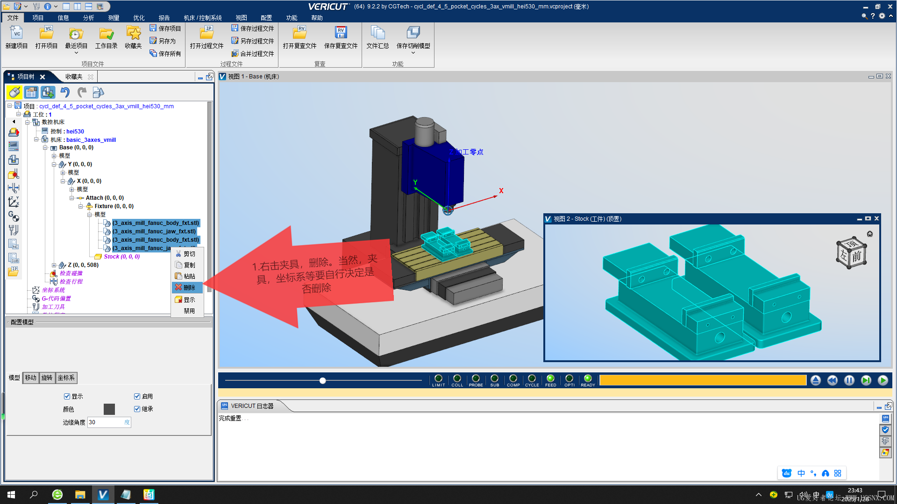Screen dimensions: 897x504
Task: Click 合并过程文件 merge process file
Action: [x=252, y=54]
